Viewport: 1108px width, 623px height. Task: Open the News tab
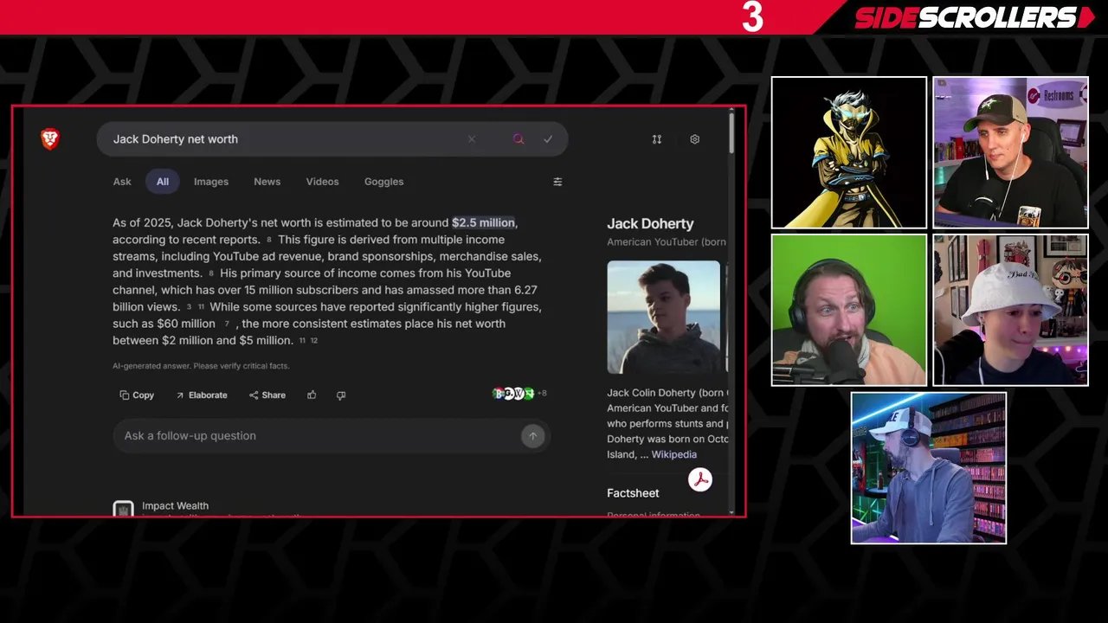point(267,182)
